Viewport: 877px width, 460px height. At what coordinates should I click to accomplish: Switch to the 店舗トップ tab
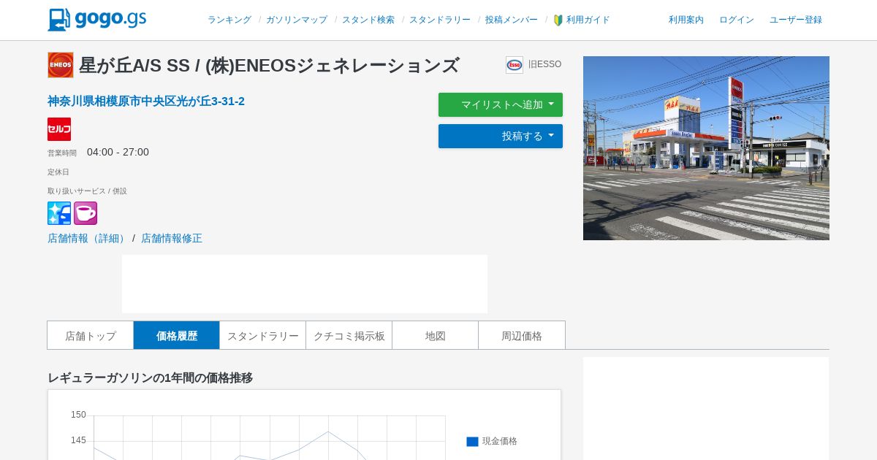pyautogui.click(x=91, y=336)
